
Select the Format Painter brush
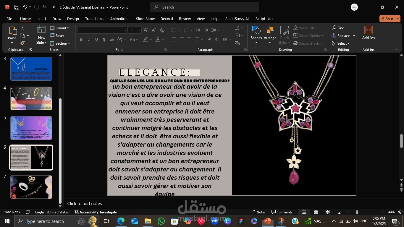(x=22, y=43)
